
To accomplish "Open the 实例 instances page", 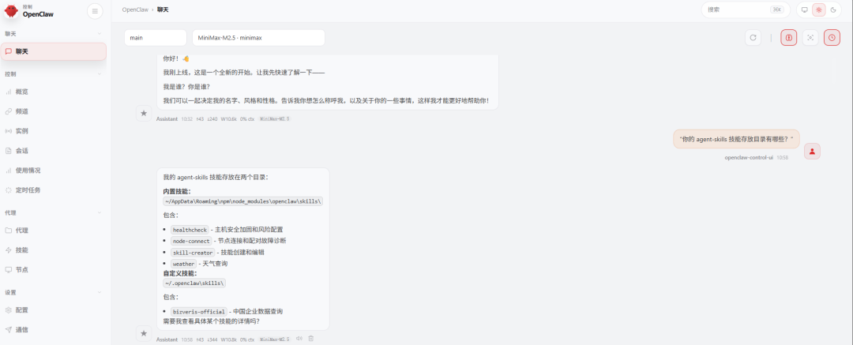I will click(54, 130).
